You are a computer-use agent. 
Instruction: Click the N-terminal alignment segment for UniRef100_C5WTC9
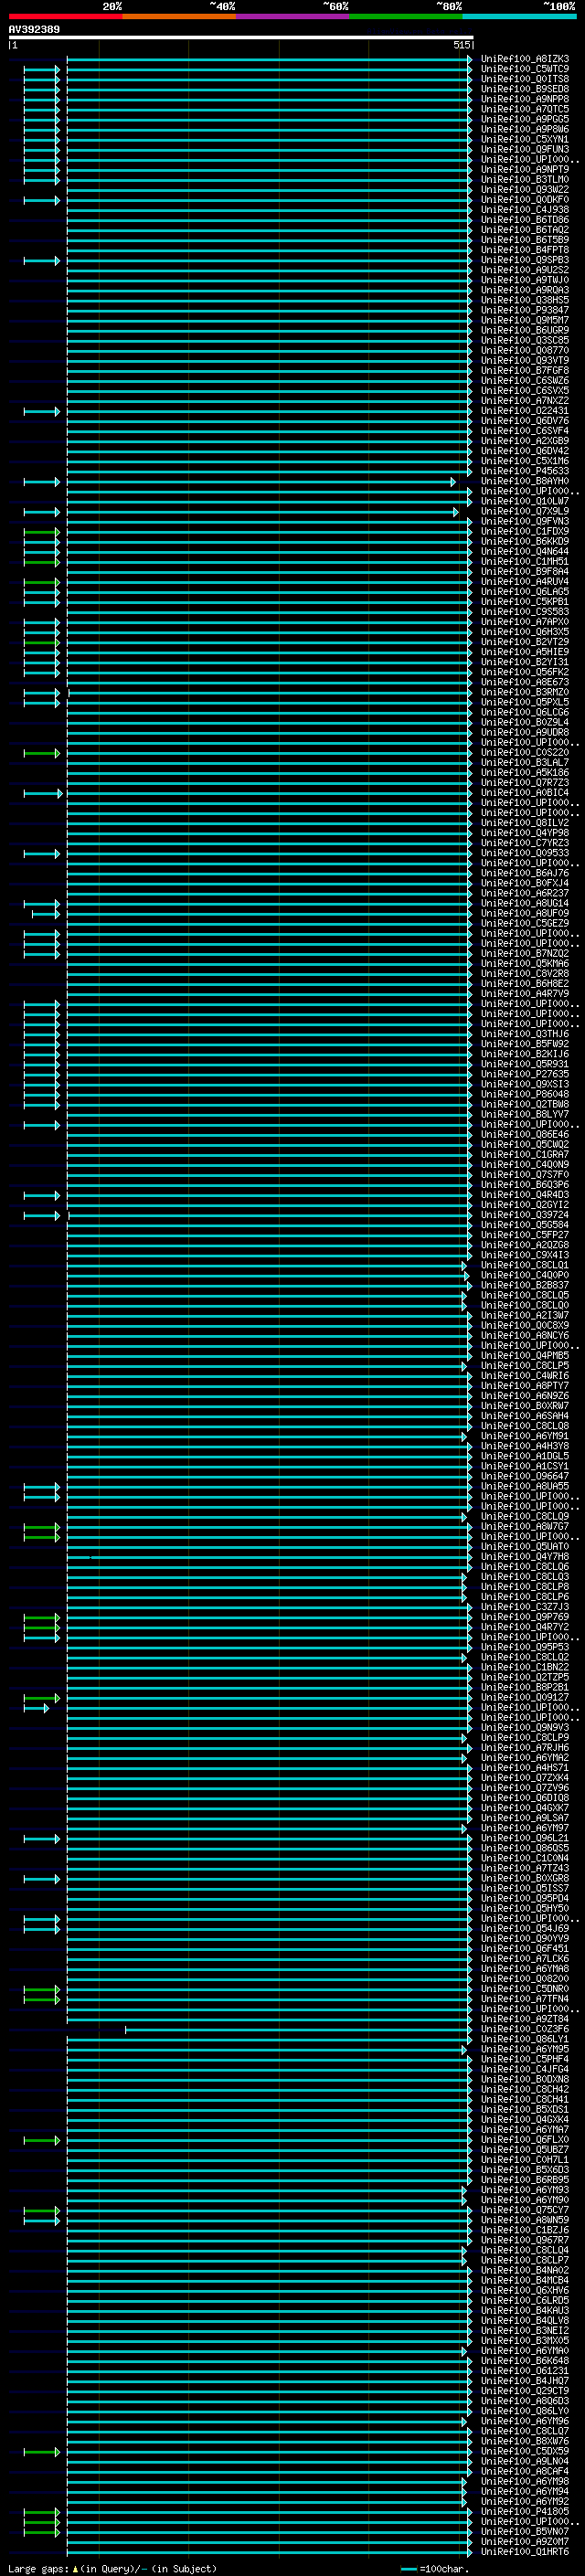tap(42, 70)
